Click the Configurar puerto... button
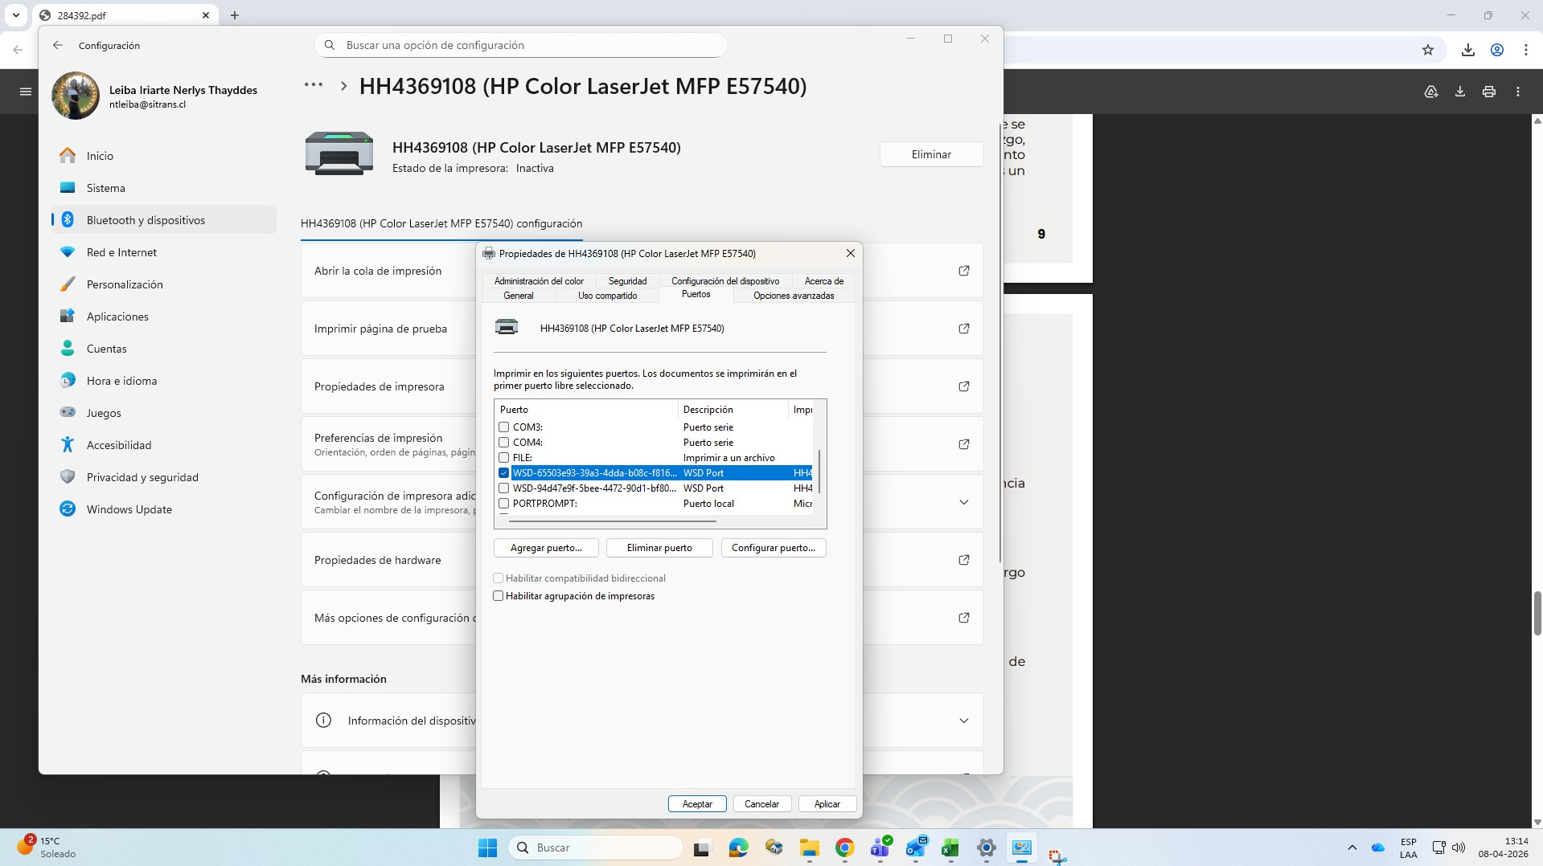This screenshot has height=866, width=1543. coord(774,548)
